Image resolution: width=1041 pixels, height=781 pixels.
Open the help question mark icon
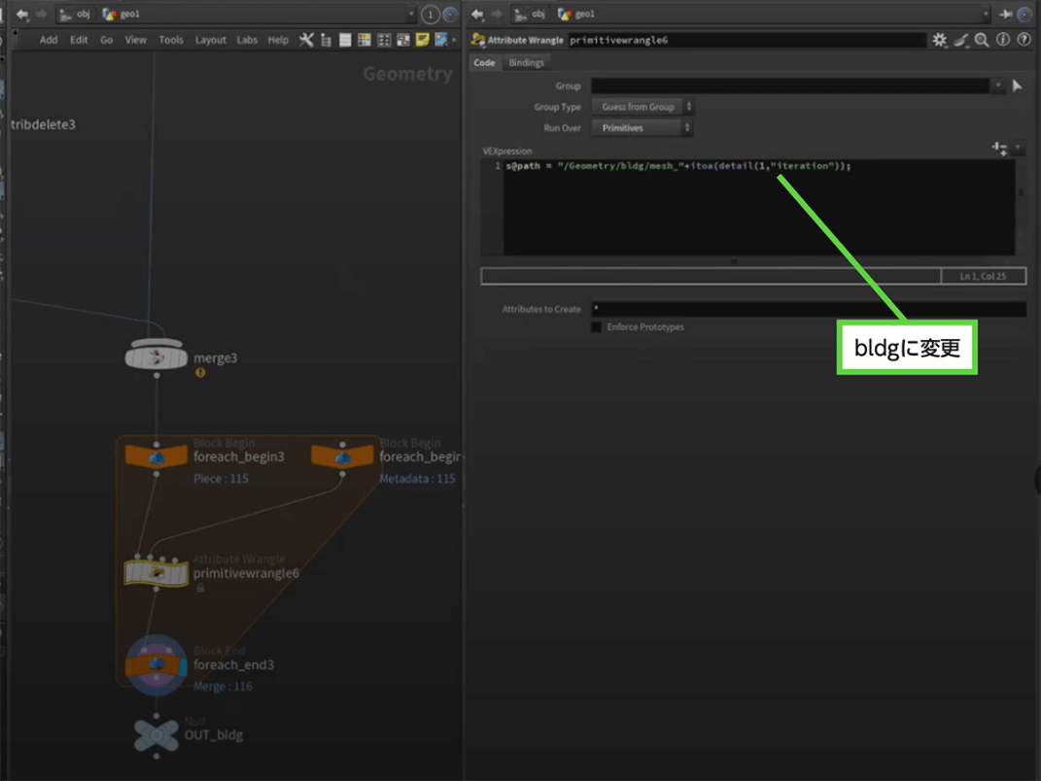1024,40
